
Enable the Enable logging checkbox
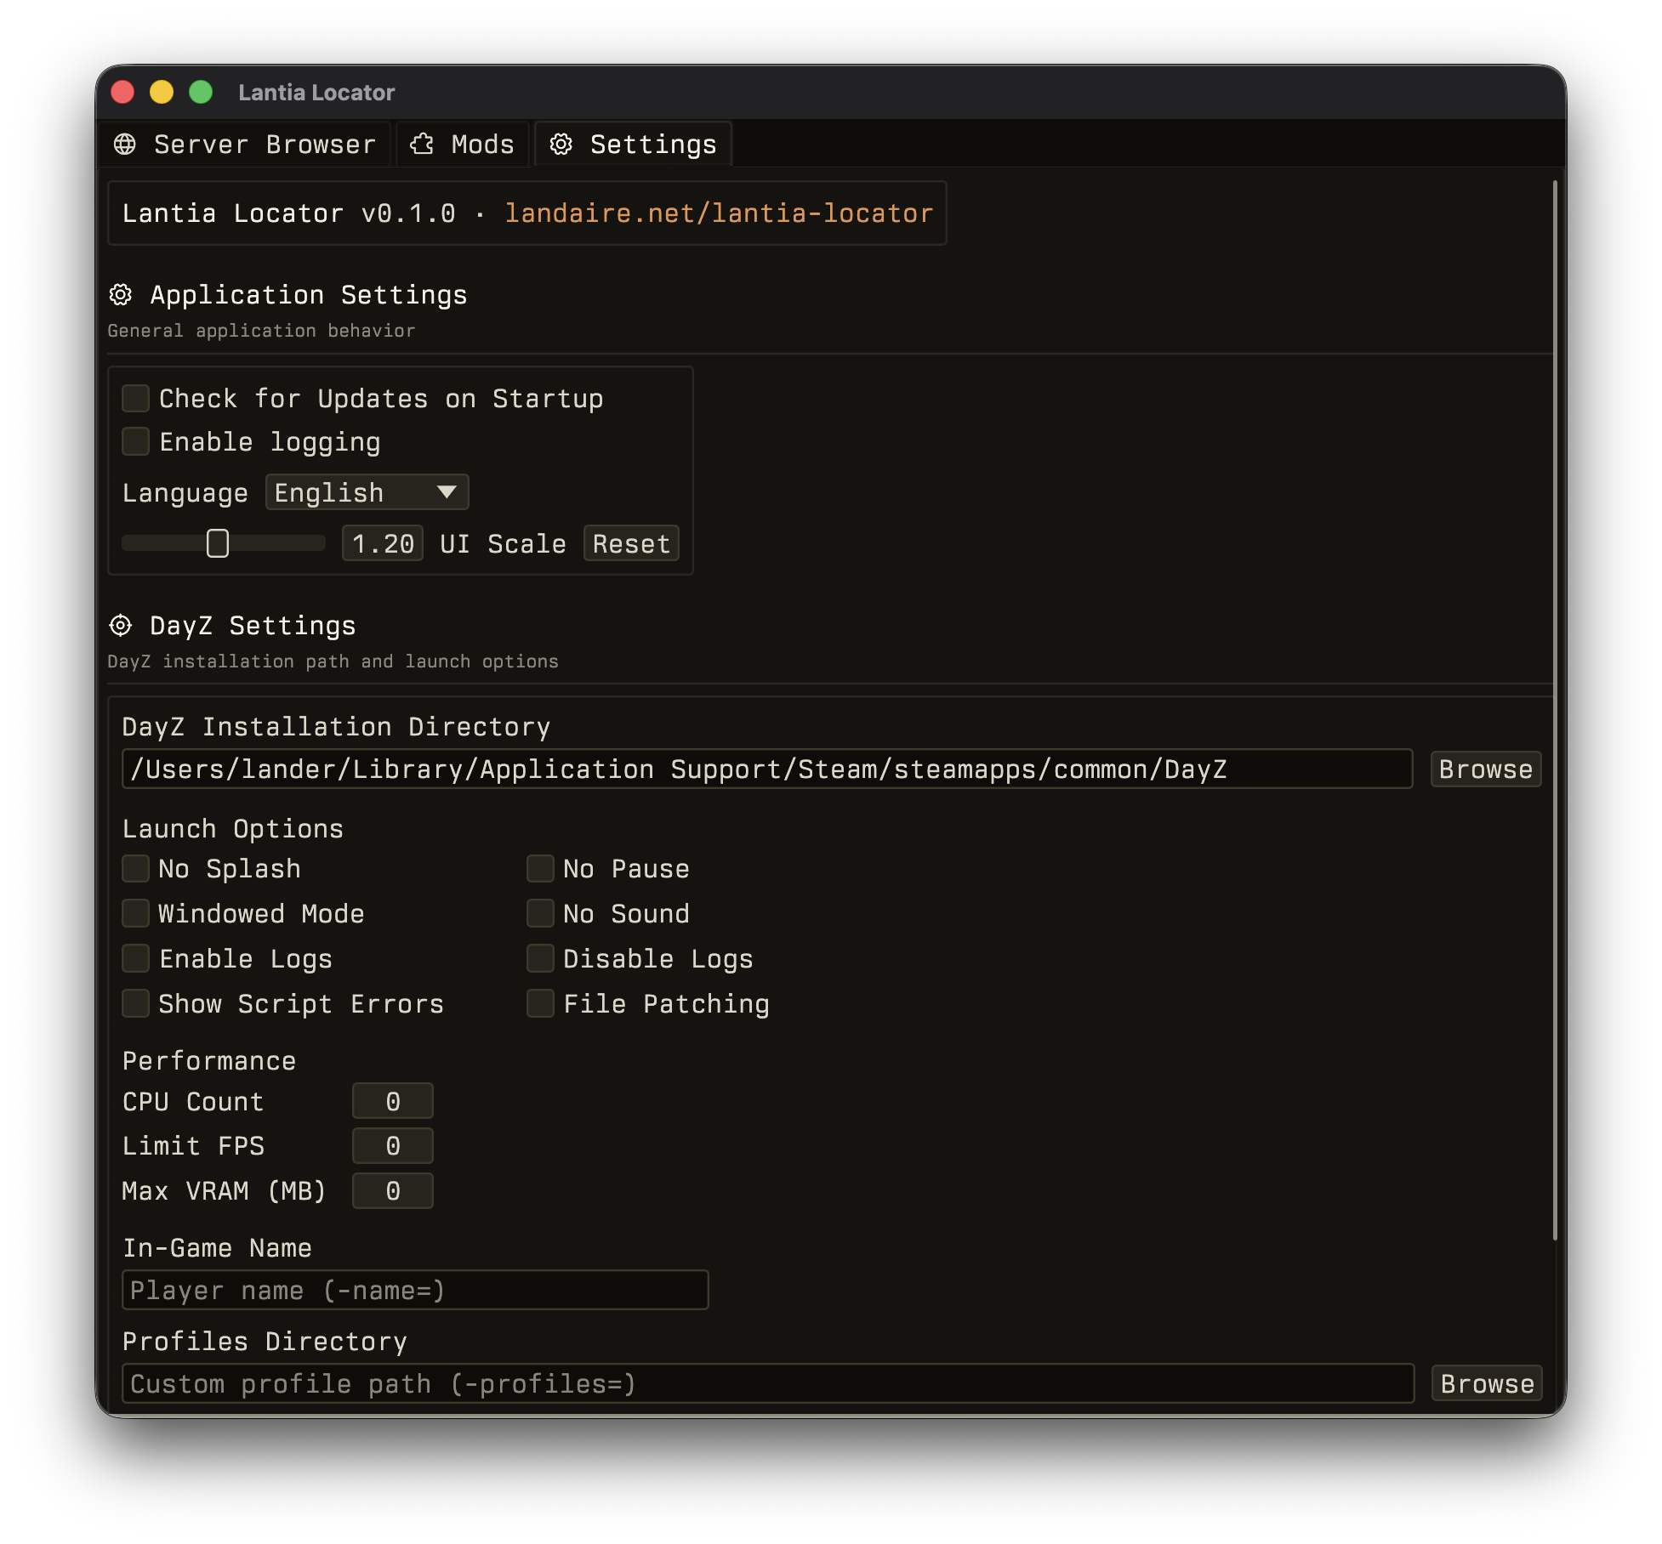tap(135, 441)
